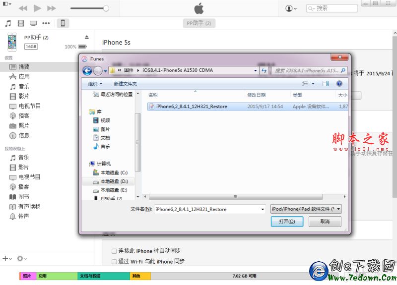The width and height of the screenshot is (397, 285).
Task: Open the account user icon menu
Action: pos(291,8)
